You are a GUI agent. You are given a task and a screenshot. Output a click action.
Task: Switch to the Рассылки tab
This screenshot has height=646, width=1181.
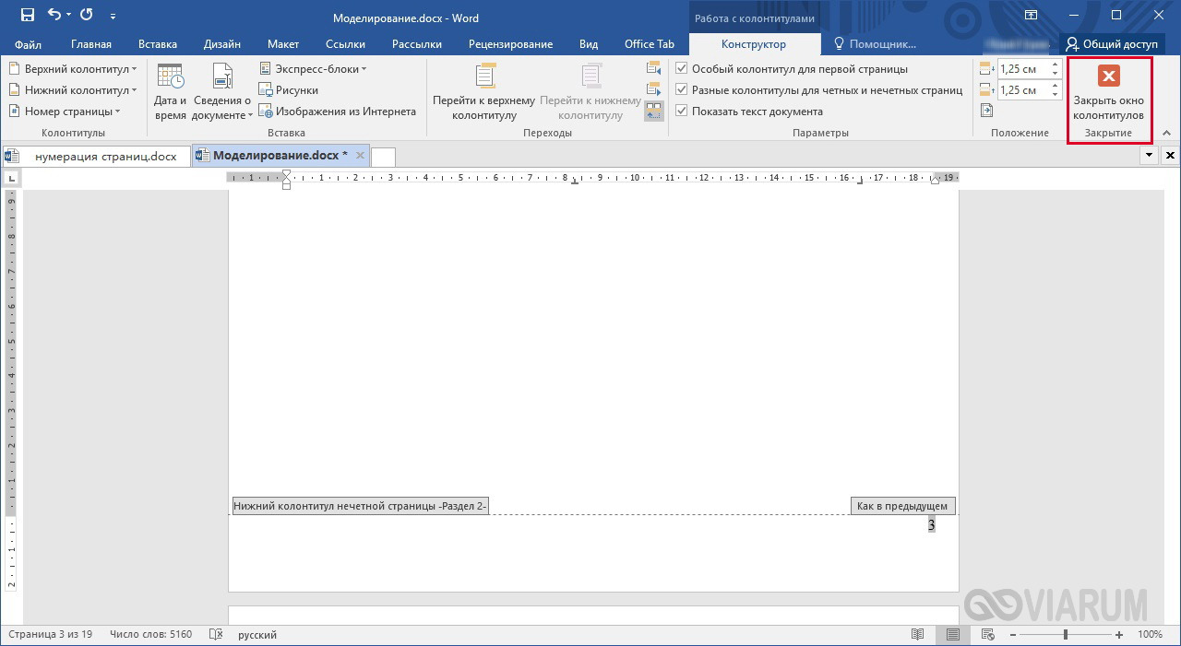(x=417, y=44)
